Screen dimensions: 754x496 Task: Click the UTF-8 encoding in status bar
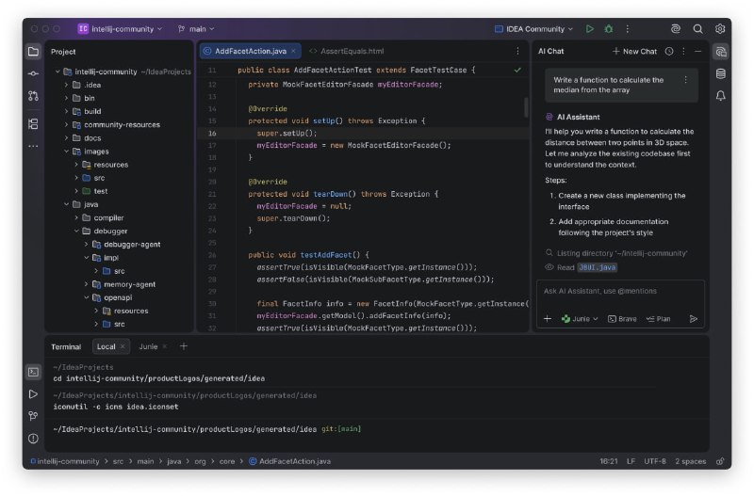click(656, 461)
